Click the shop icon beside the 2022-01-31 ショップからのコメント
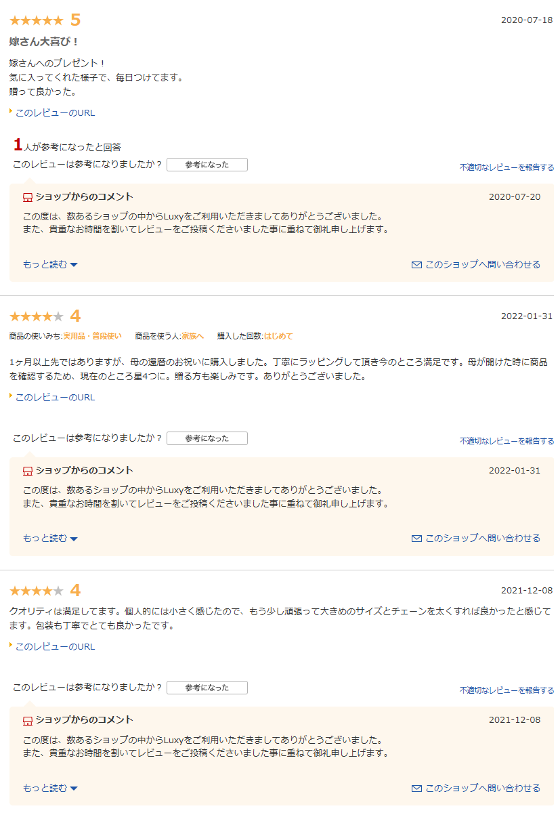Screen dimensions: 560x817 coord(28,471)
